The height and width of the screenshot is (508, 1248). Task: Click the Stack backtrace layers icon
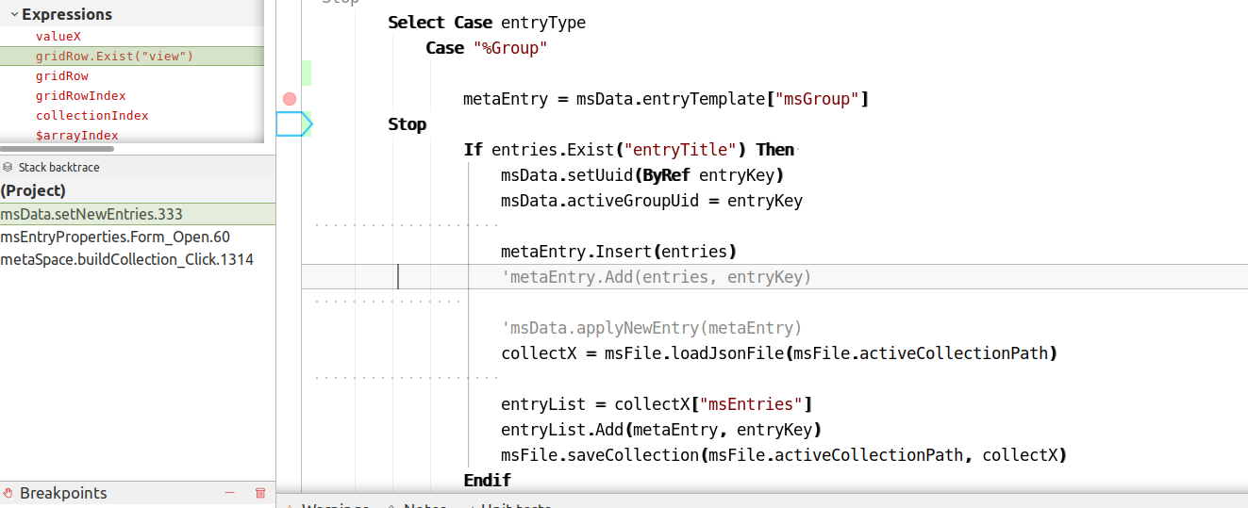click(x=8, y=167)
